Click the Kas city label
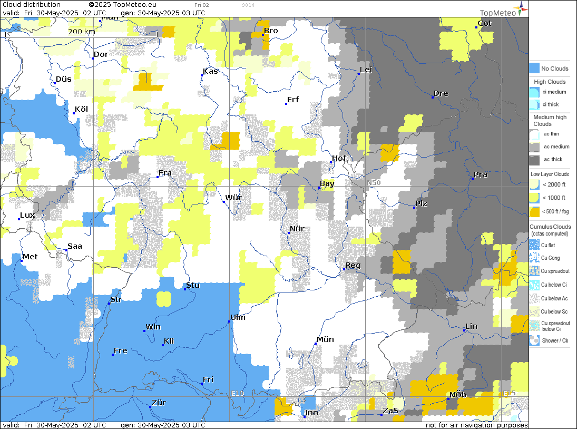This screenshot has height=429, width=577. click(x=210, y=71)
